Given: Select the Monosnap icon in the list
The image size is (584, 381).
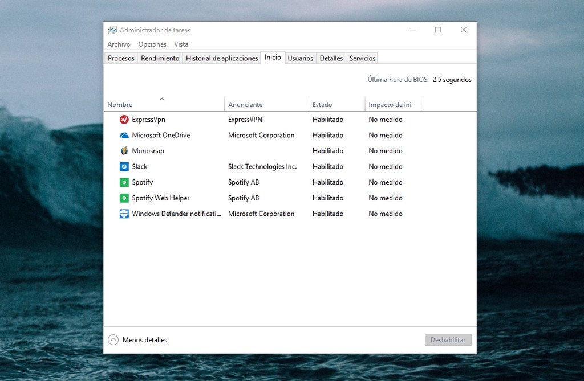Looking at the screenshot, I should pos(124,151).
